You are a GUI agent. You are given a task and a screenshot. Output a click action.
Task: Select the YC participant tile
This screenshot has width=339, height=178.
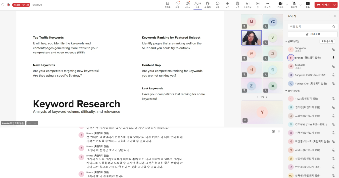[273, 21]
